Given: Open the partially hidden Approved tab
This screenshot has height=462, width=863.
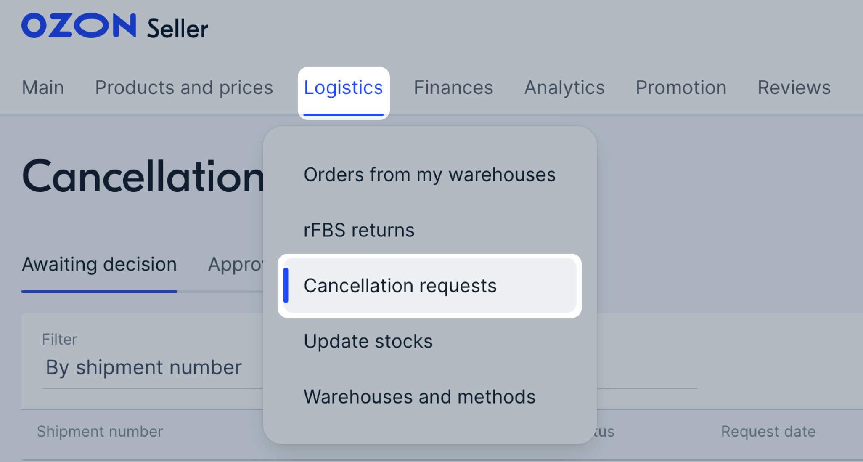Looking at the screenshot, I should coord(236,265).
